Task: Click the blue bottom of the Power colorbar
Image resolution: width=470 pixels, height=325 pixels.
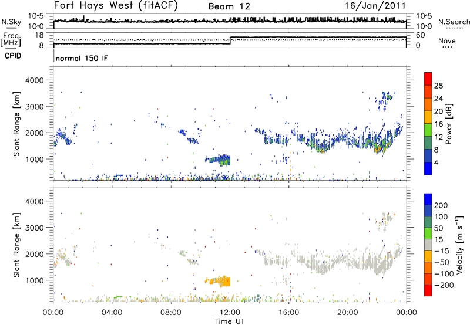Action: coord(428,168)
